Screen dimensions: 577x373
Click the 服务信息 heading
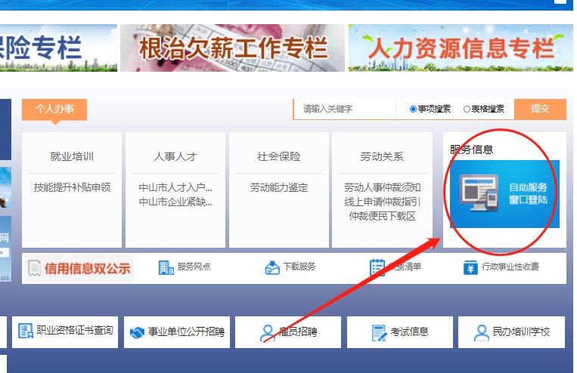click(471, 150)
